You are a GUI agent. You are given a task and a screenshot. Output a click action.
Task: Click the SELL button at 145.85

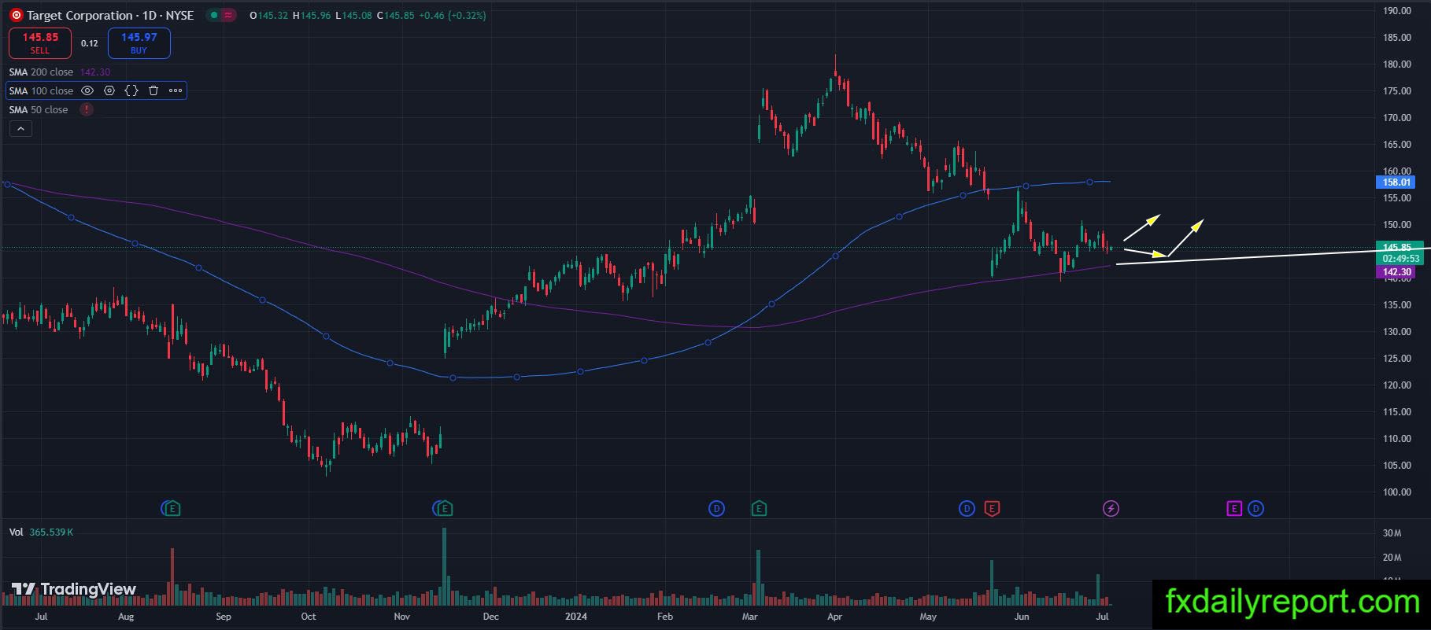(x=40, y=43)
